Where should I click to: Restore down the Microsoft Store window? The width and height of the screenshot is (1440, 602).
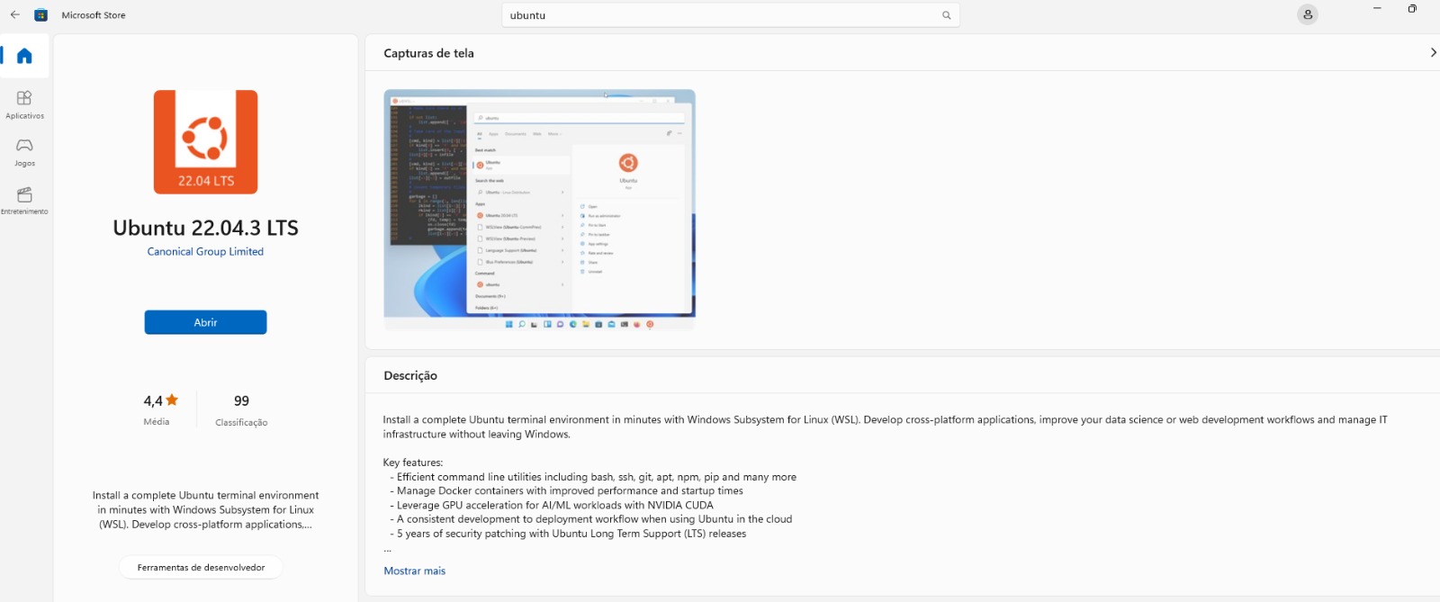(x=1412, y=8)
